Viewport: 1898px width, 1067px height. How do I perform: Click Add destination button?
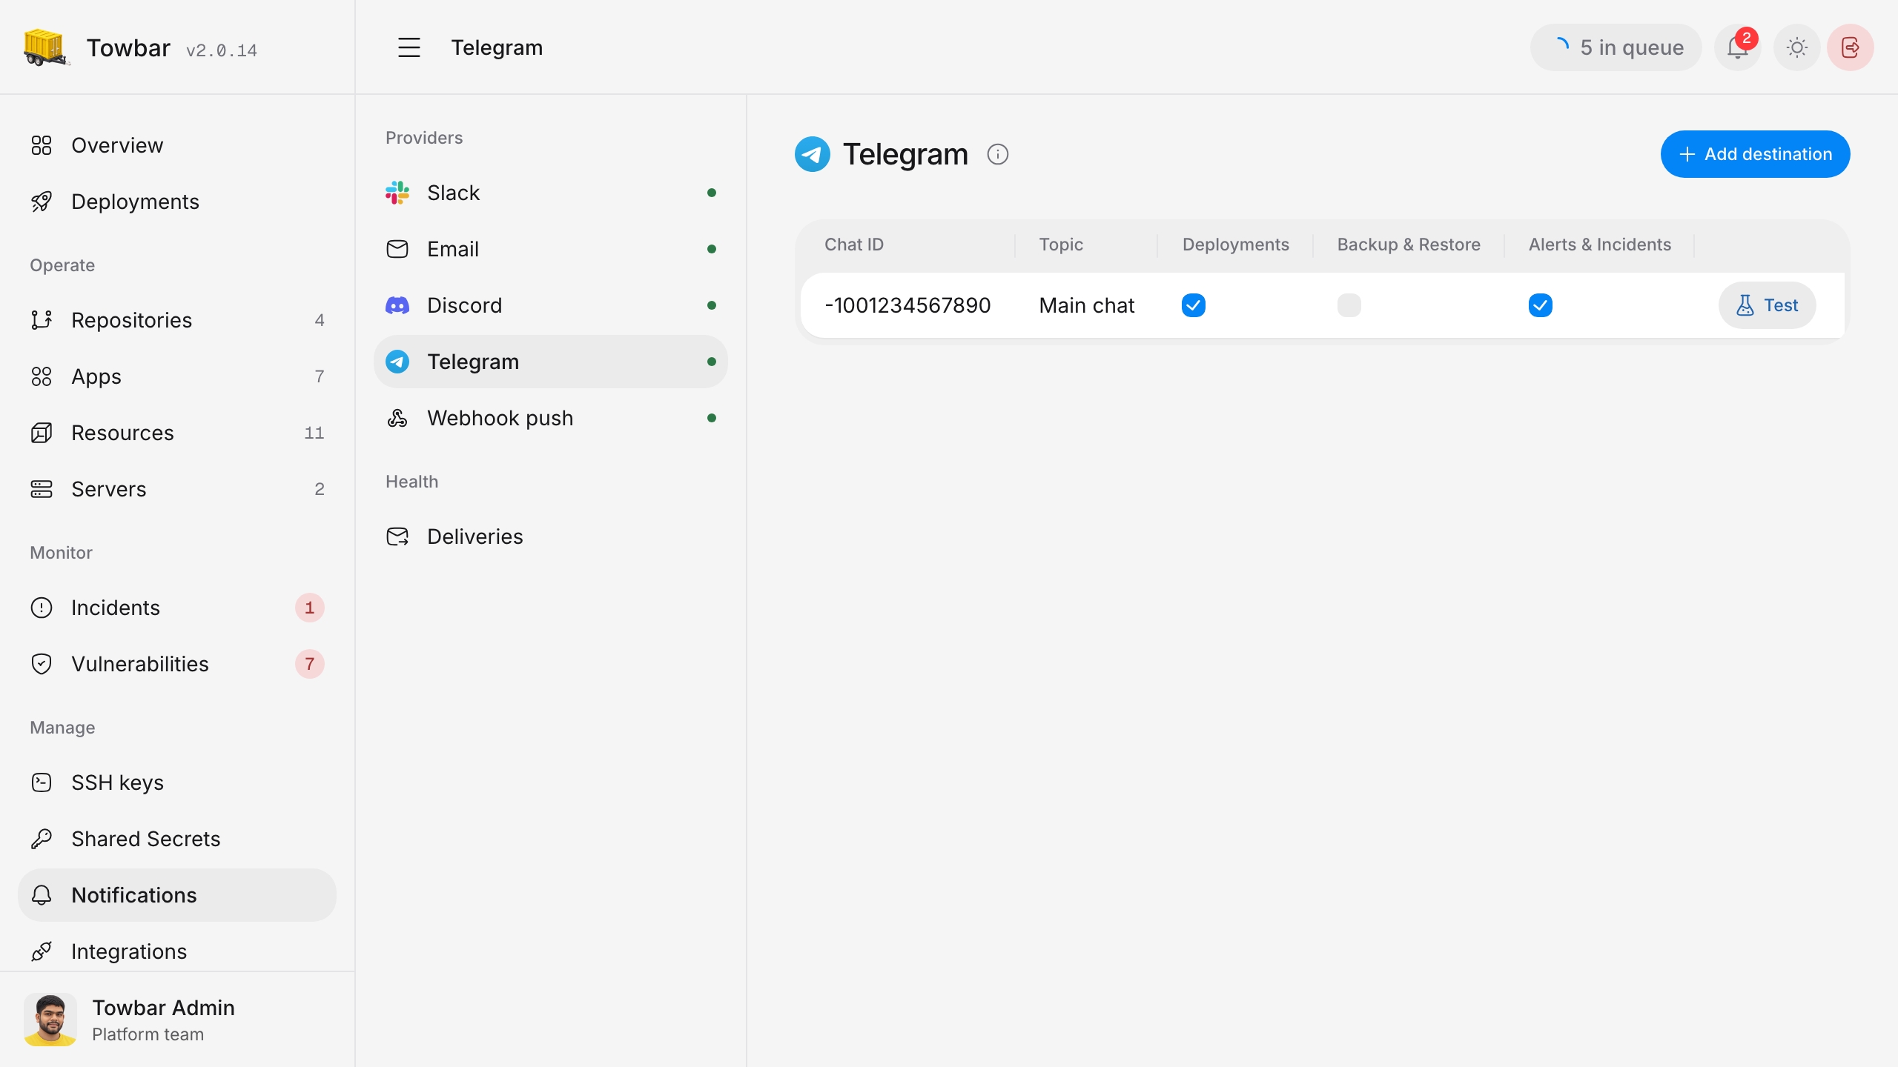tap(1755, 154)
